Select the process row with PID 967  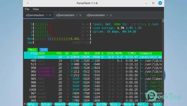click(93, 93)
